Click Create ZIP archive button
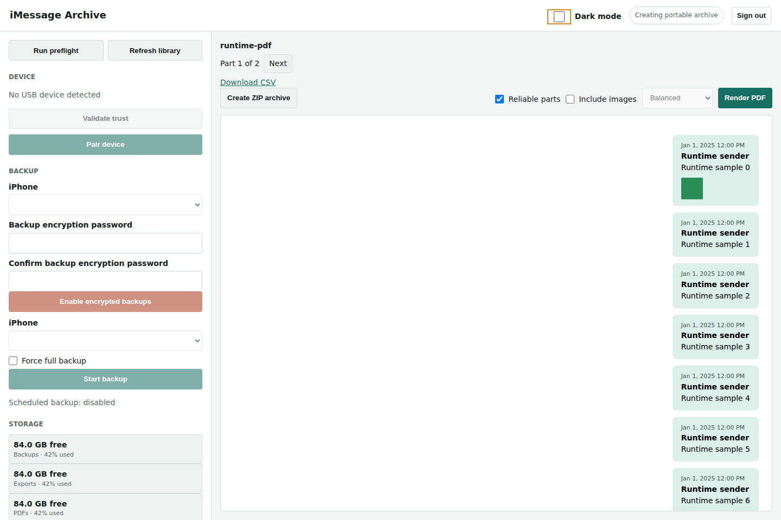The height and width of the screenshot is (520, 781). coord(259,98)
